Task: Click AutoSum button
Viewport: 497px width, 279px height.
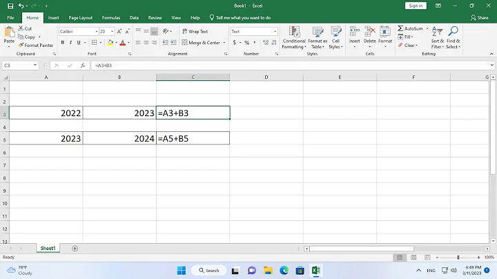Action: pos(411,28)
